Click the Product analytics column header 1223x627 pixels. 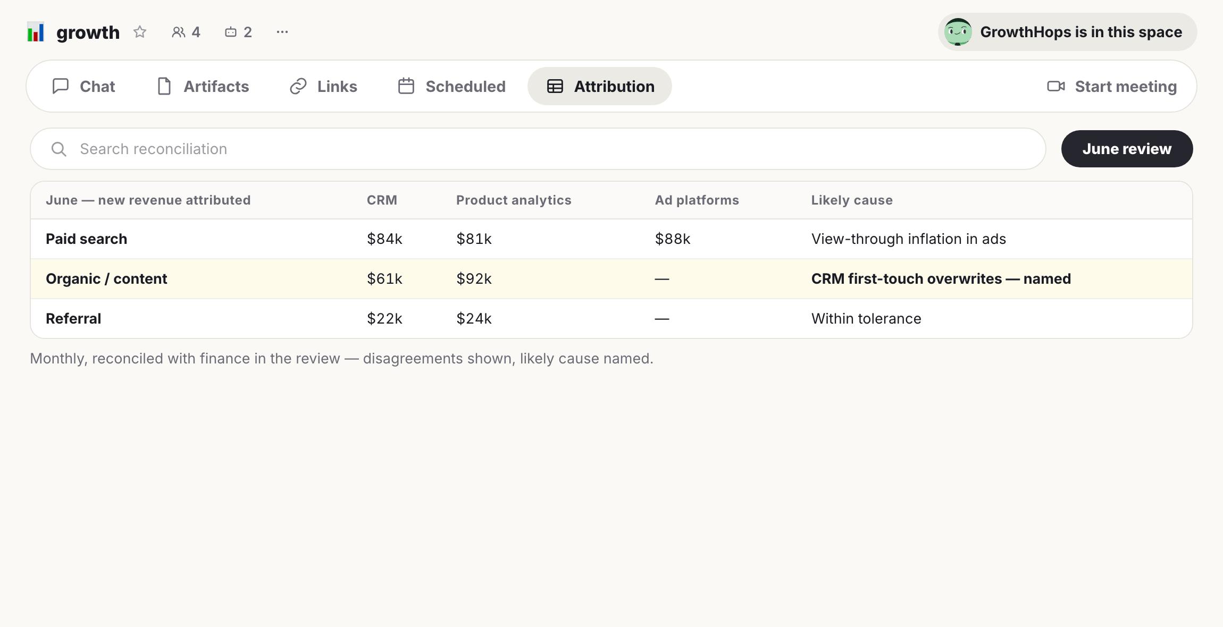coord(514,200)
